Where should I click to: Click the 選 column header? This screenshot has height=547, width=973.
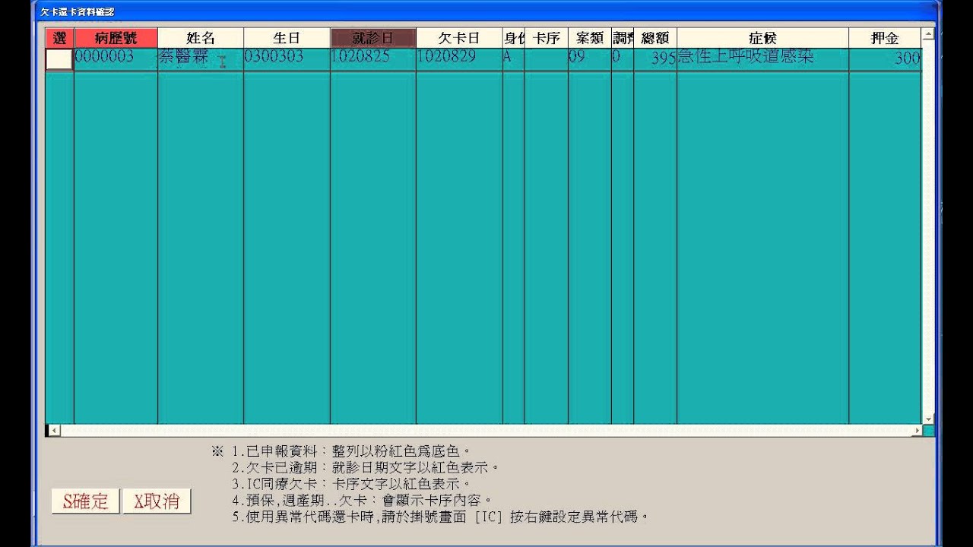pyautogui.click(x=59, y=38)
